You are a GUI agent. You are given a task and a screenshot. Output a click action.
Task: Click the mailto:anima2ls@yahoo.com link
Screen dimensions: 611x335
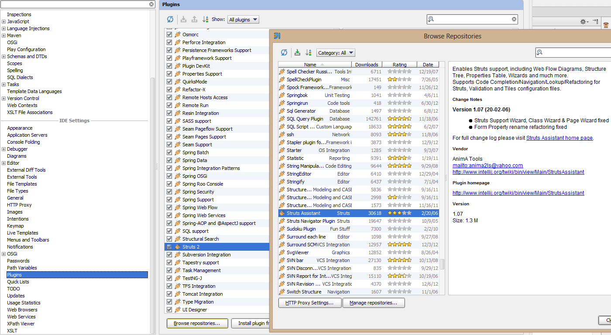(x=487, y=166)
